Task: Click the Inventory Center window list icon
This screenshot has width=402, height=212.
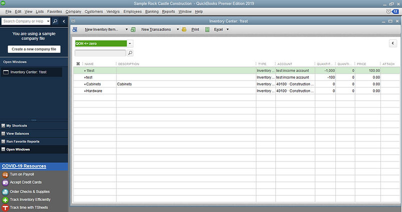Action: (x=6, y=72)
